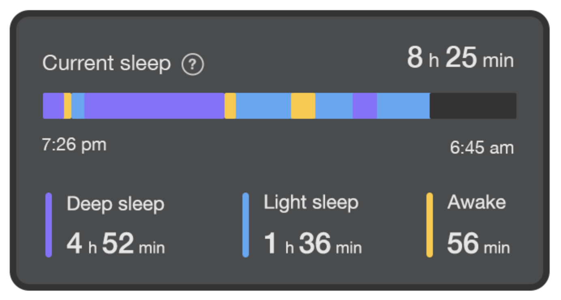
Task: Click the 4 h 52 min value
Action: point(116,244)
